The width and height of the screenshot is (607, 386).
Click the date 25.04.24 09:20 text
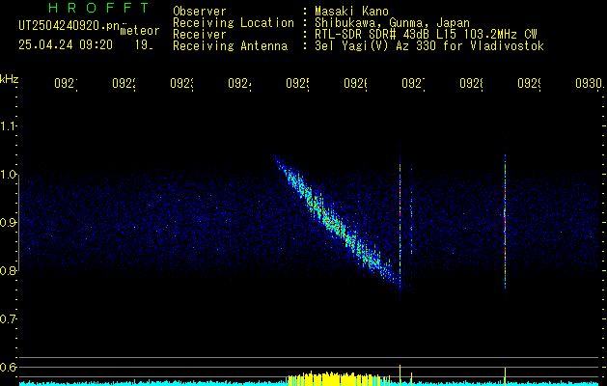66,45
